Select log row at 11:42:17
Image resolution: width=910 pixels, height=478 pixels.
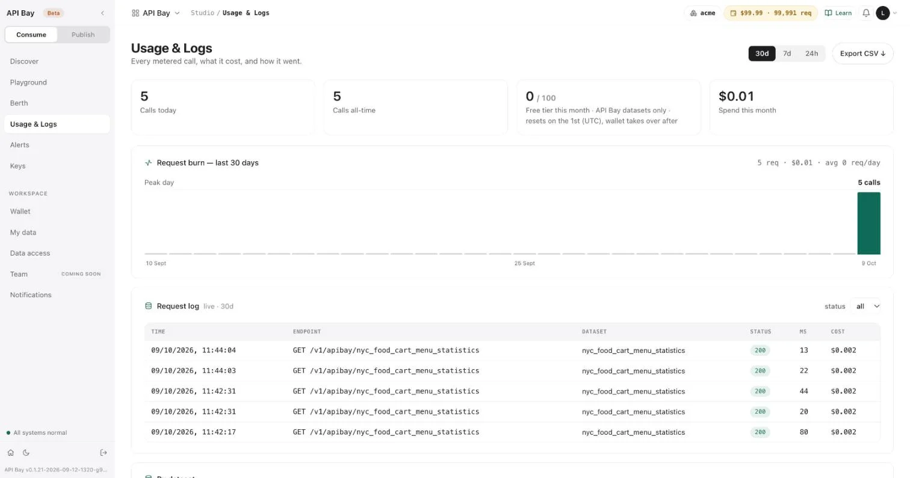pos(512,432)
